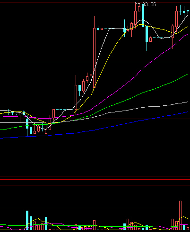Select the lowest cyan candlestick touching the blue line
Viewport: 190px width, 232px height.
click(x=31, y=130)
